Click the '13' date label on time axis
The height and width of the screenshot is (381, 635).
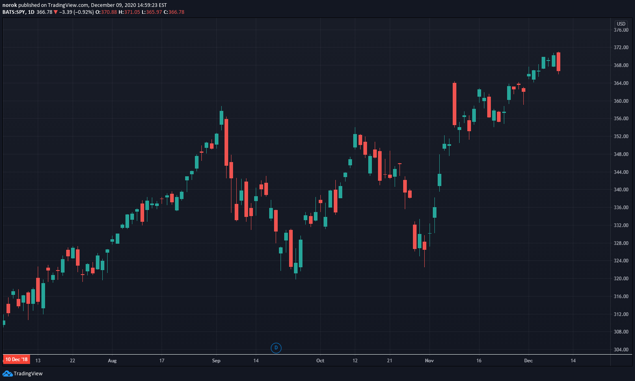click(x=38, y=361)
